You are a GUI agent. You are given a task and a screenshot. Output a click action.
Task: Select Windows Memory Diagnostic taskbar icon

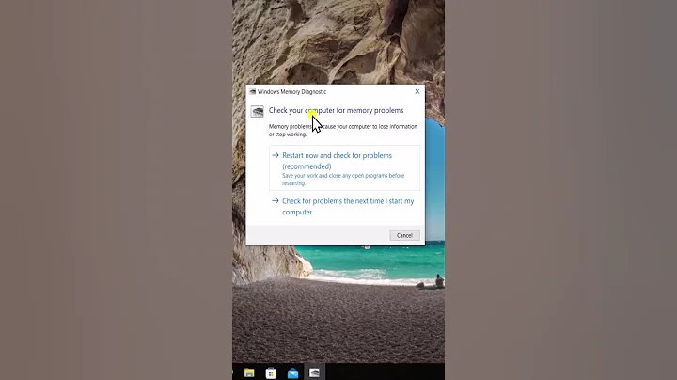click(314, 372)
